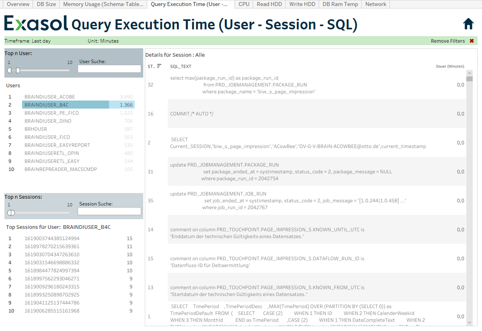This screenshot has width=482, height=331.
Task: Click the SQL details vertical scrollbar thumb
Action: 470,79
